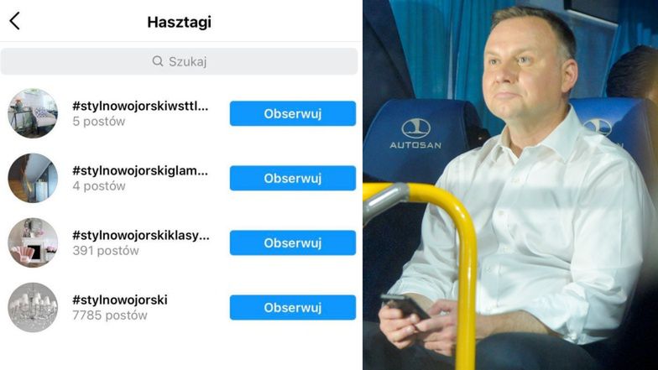Click the 391 postów count text
658x370 pixels.
[x=106, y=251]
